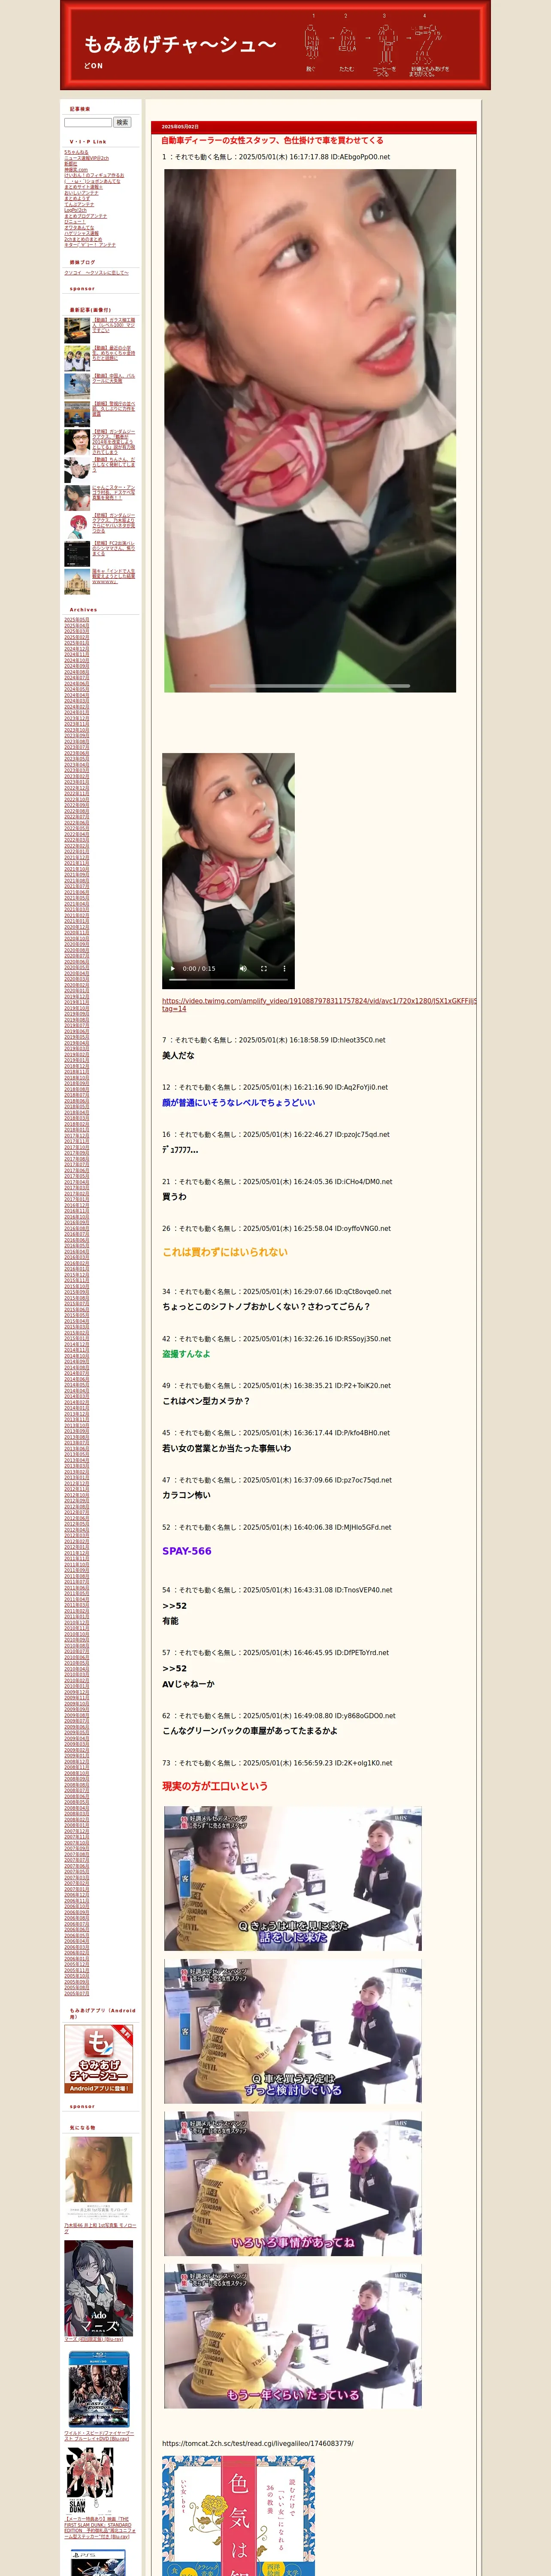
Task: Open the LogPo!2ch link
Action: click(76, 210)
